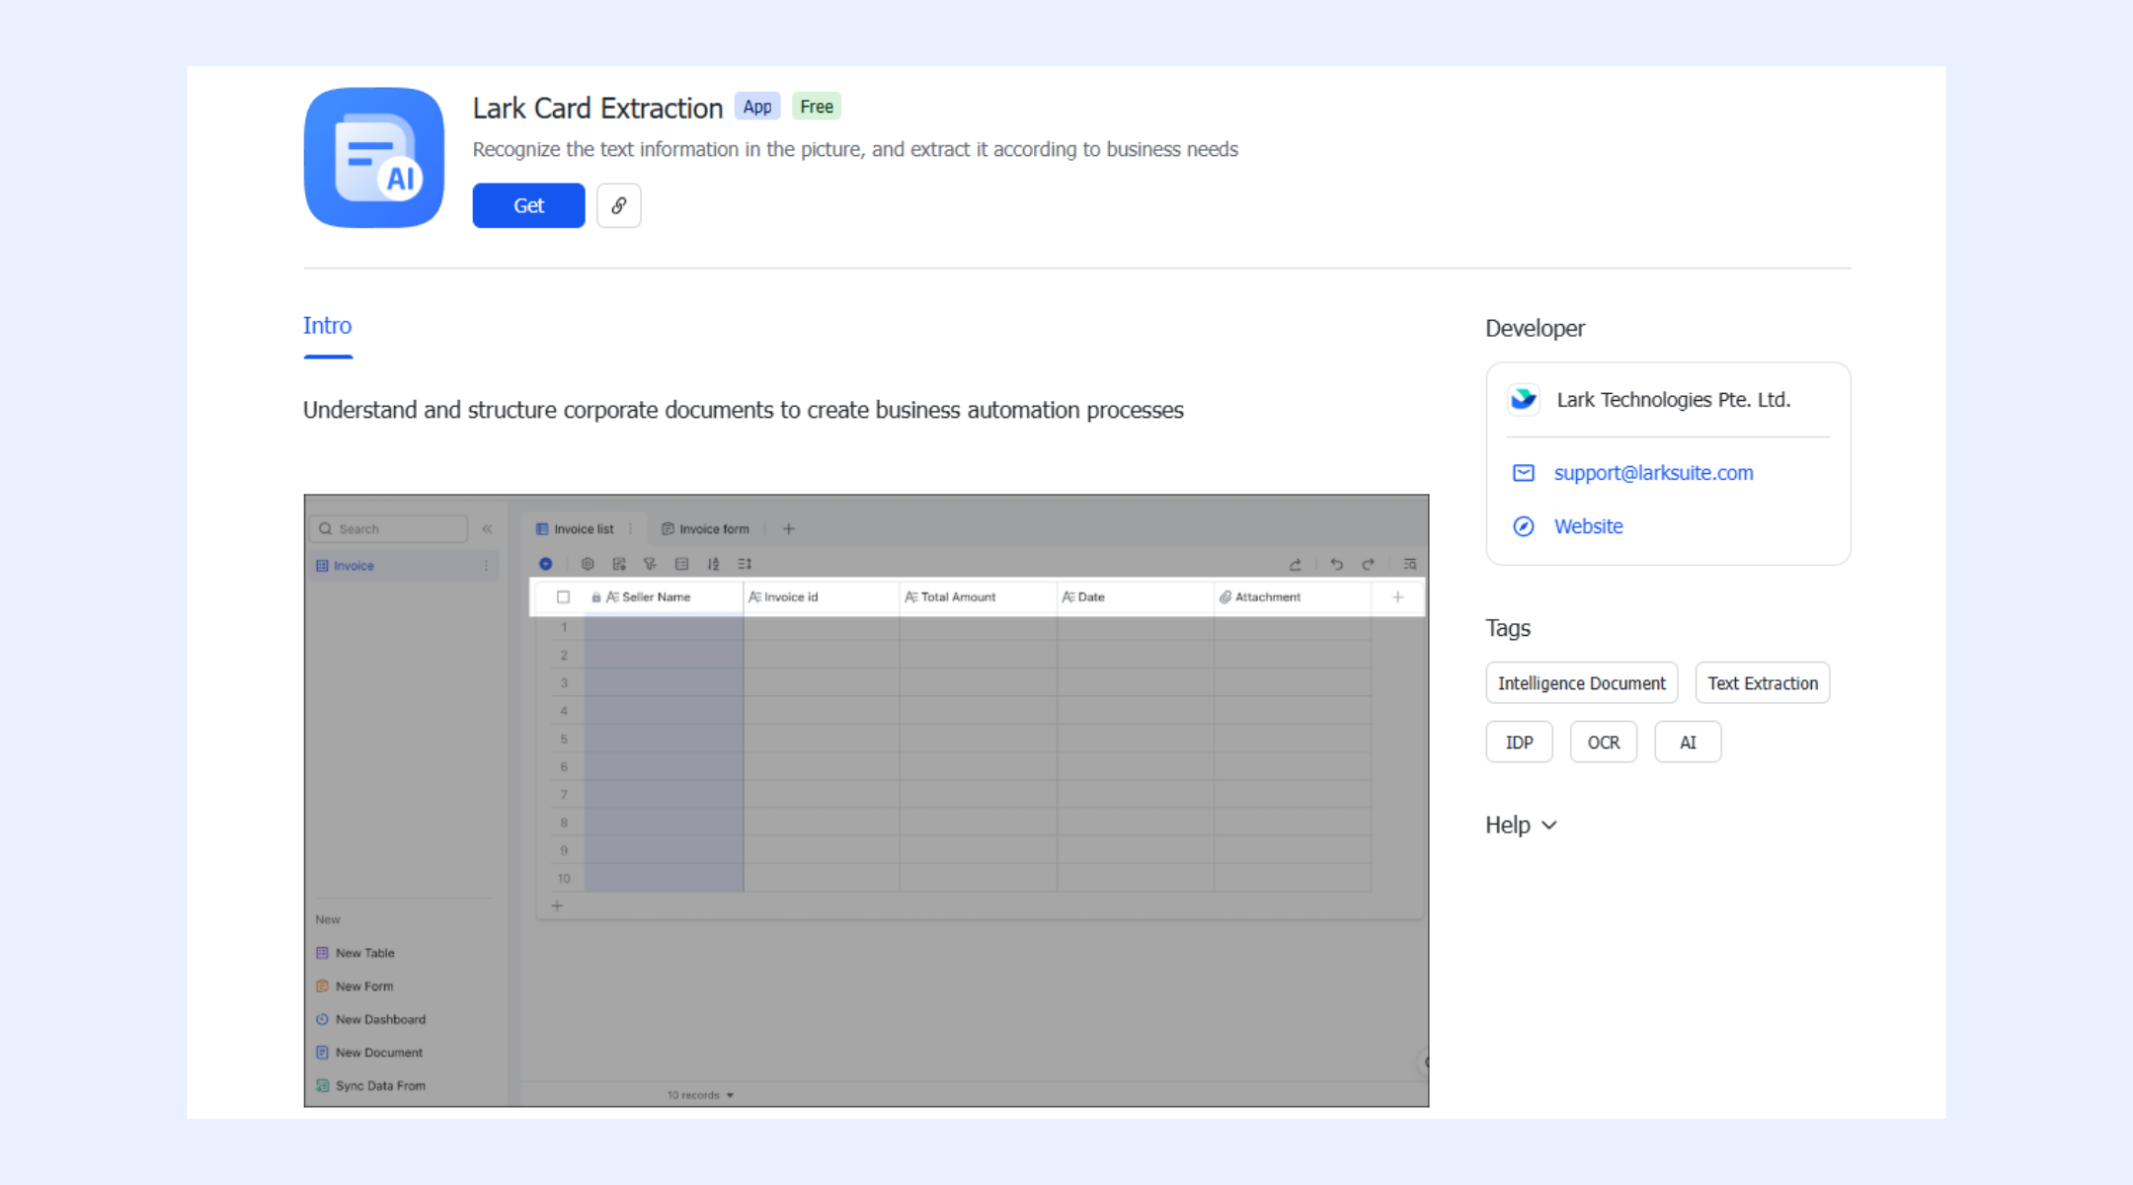This screenshot has height=1185, width=2133.
Task: Select the OCR tag
Action: [1604, 743]
